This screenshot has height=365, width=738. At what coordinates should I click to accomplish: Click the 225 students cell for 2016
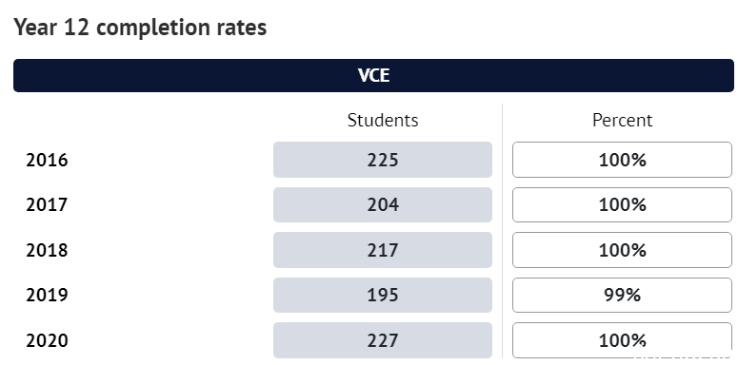(x=383, y=160)
